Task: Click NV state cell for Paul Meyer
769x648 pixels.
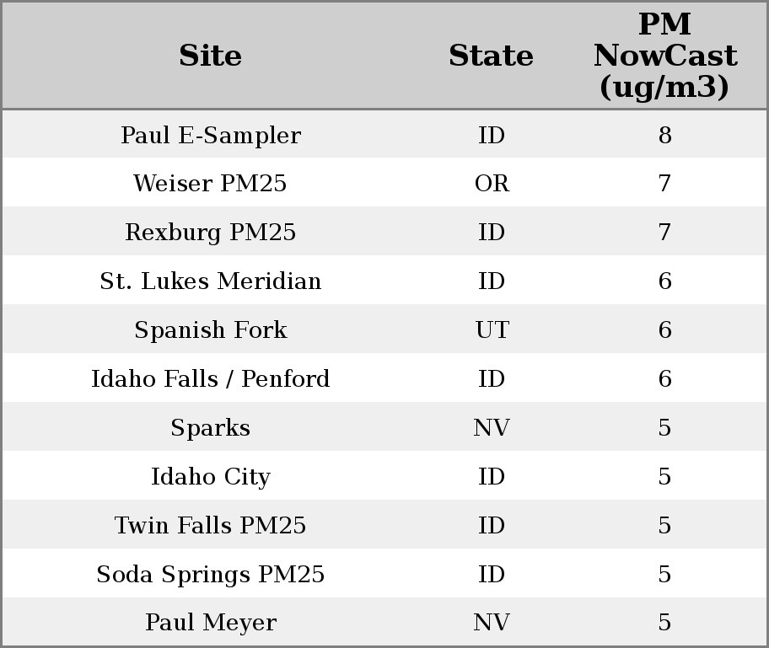Action: point(492,623)
